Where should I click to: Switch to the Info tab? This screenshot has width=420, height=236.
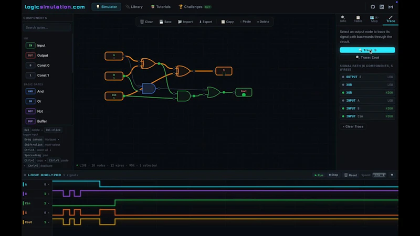343,19
